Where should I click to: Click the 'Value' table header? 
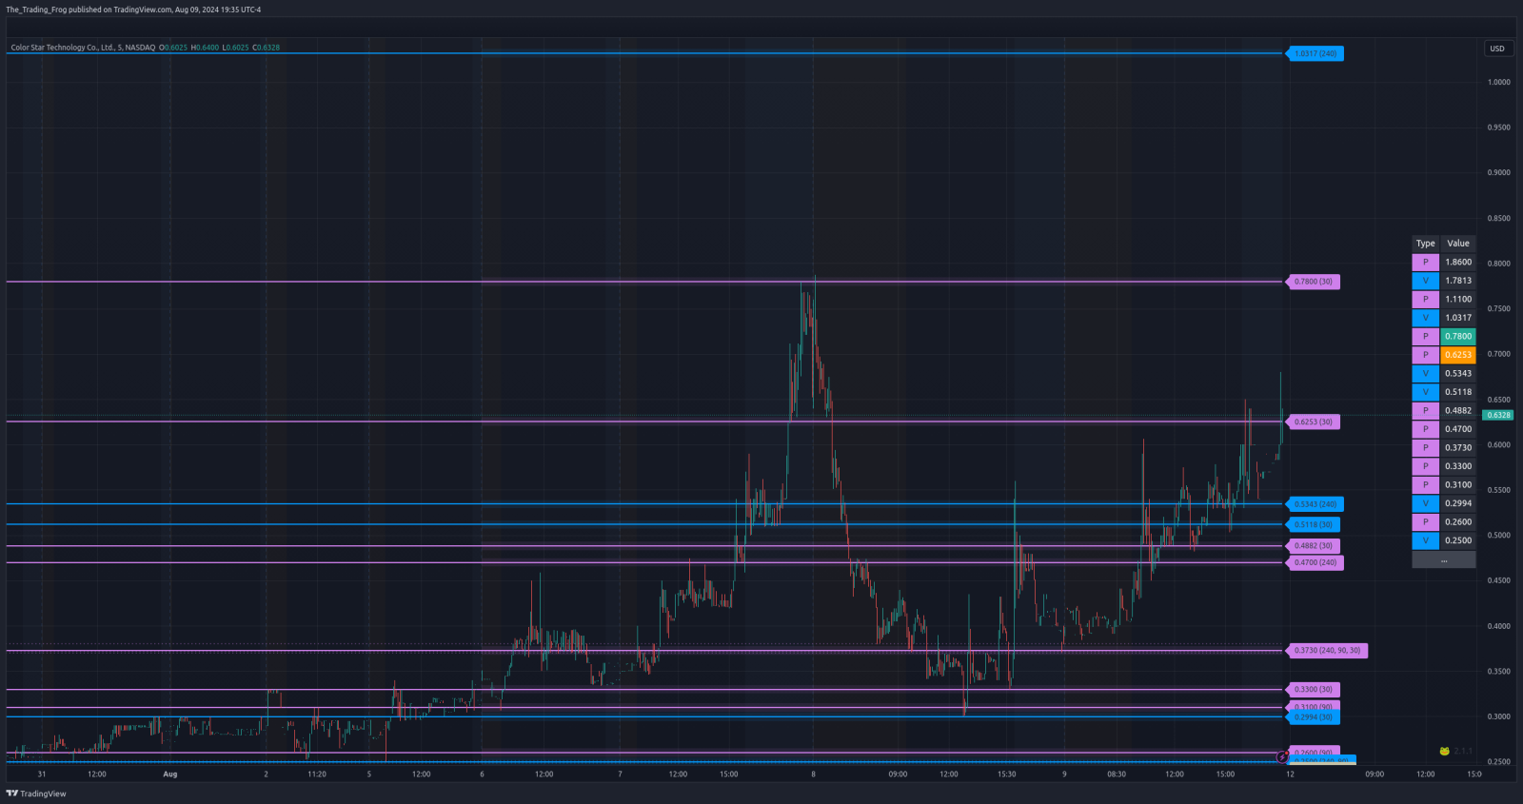[x=1458, y=244]
